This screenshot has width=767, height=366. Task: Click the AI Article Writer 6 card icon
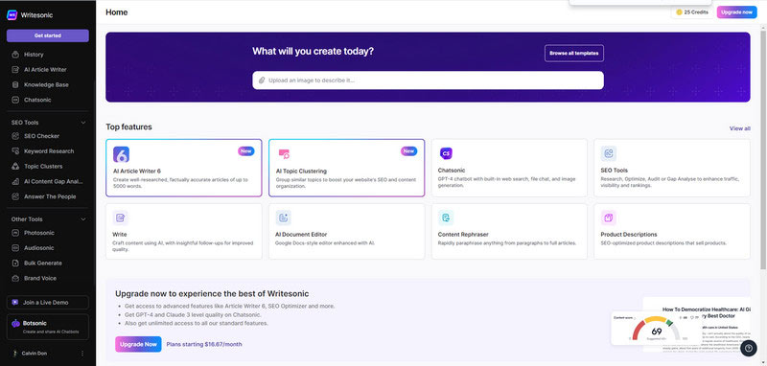point(121,154)
